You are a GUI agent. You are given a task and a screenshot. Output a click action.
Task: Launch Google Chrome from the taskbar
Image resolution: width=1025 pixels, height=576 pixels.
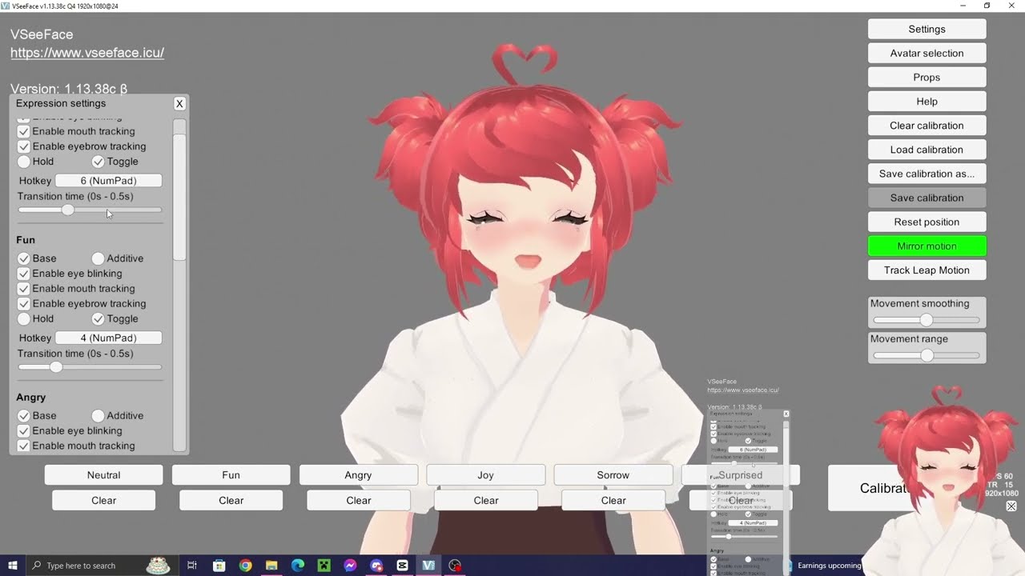click(x=245, y=566)
